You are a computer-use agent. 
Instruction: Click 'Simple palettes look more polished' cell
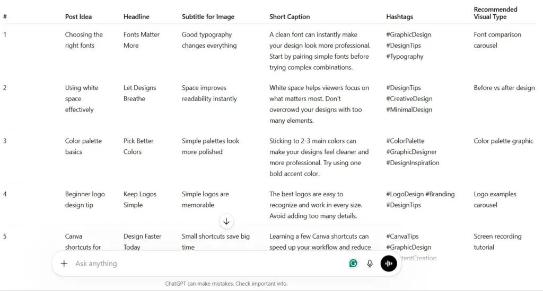pos(210,146)
